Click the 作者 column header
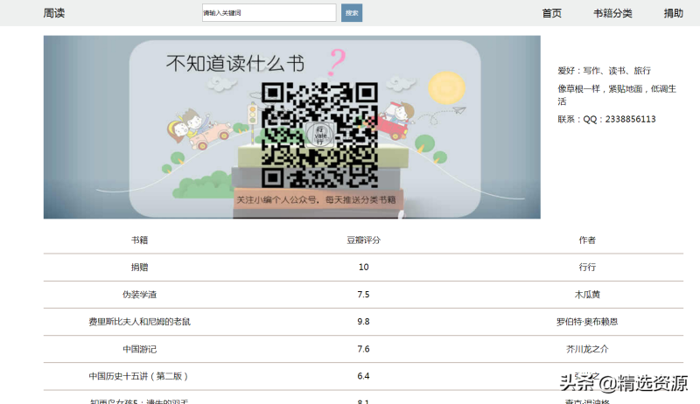Screen dimensions: 700x404 (587, 240)
